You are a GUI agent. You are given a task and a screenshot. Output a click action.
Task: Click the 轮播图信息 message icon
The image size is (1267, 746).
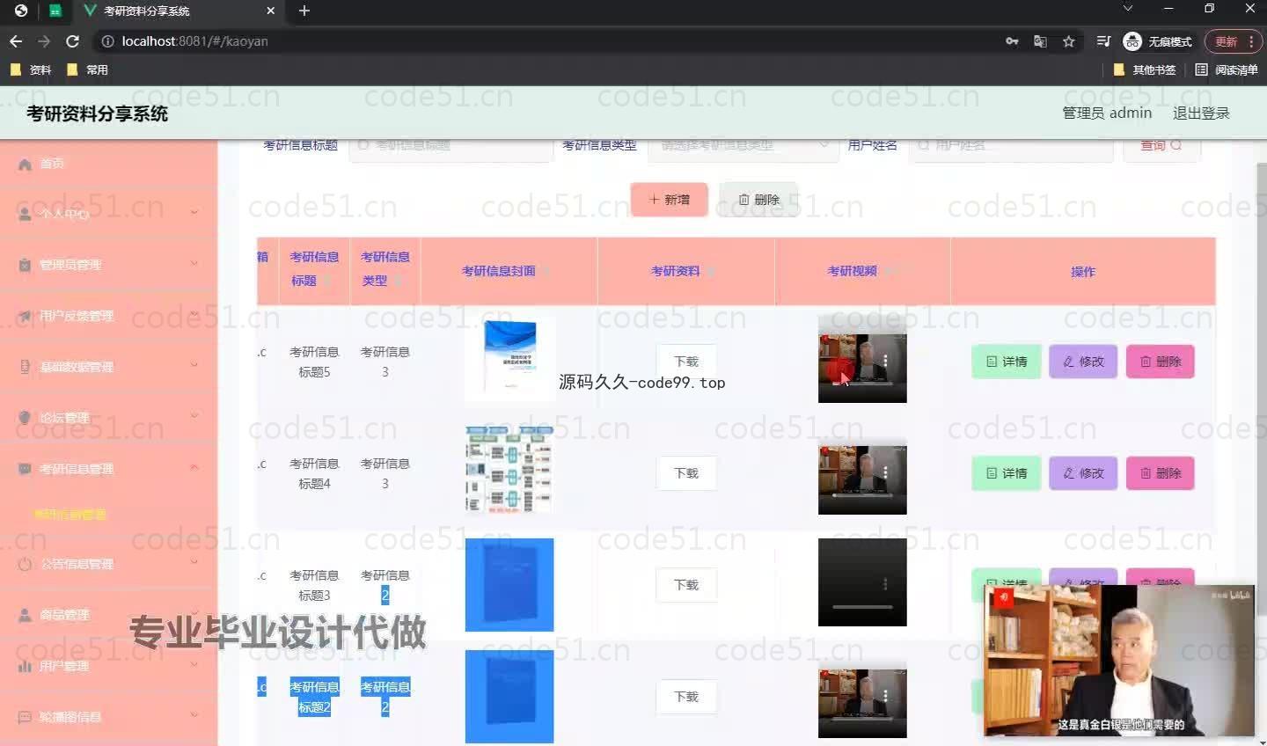click(x=25, y=717)
